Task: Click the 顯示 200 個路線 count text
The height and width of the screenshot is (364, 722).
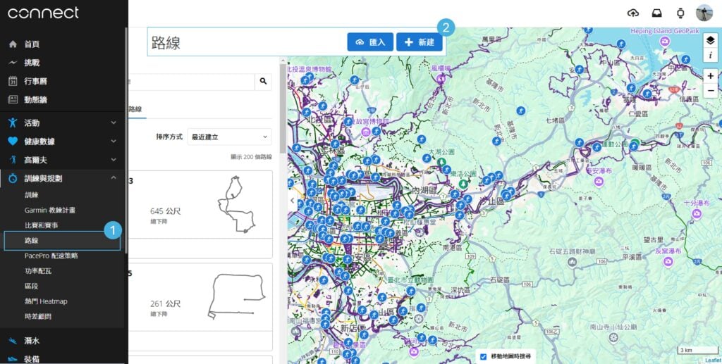Action: coord(252,157)
